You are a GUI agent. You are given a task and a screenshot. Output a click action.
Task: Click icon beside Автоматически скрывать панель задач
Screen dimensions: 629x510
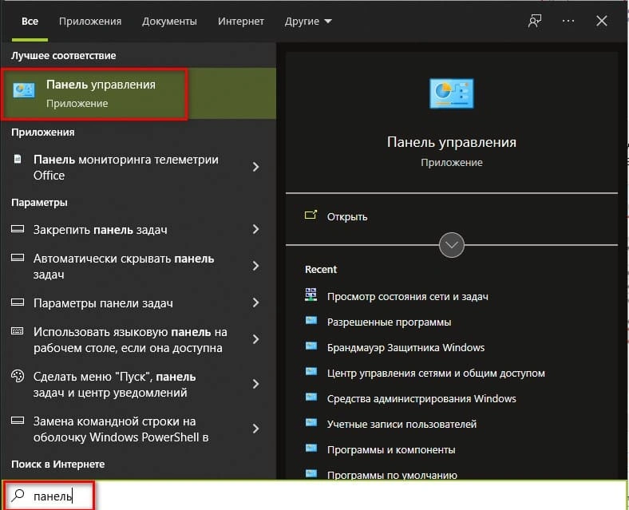click(x=18, y=258)
